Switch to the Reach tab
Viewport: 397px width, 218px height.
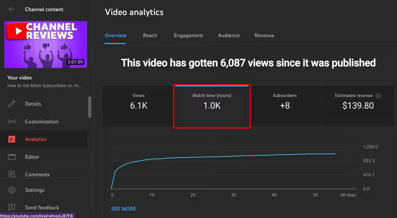[150, 35]
